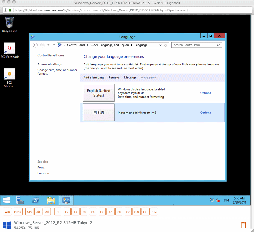The width and height of the screenshot is (254, 232).
Task: Click the Ctrl key button
Action: pyautogui.click(x=29, y=212)
